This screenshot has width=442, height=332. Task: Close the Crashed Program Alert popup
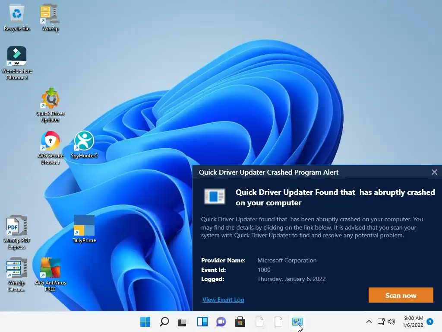click(434, 172)
